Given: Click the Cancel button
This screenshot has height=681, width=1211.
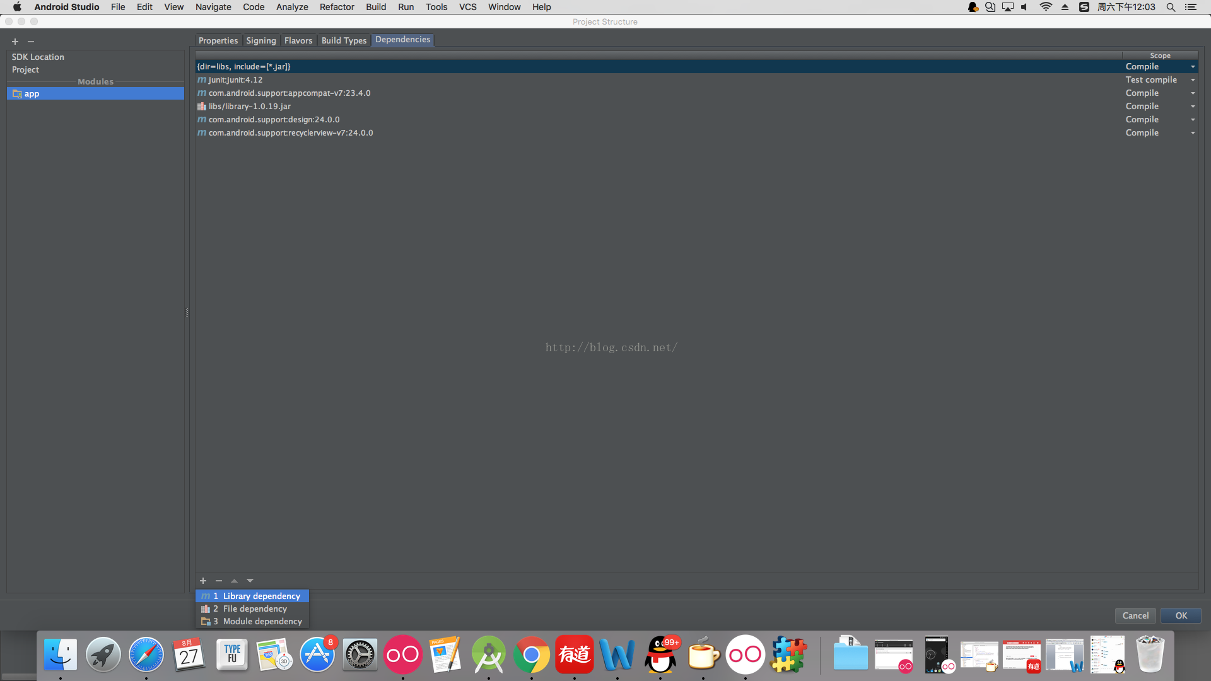Looking at the screenshot, I should click(x=1135, y=615).
